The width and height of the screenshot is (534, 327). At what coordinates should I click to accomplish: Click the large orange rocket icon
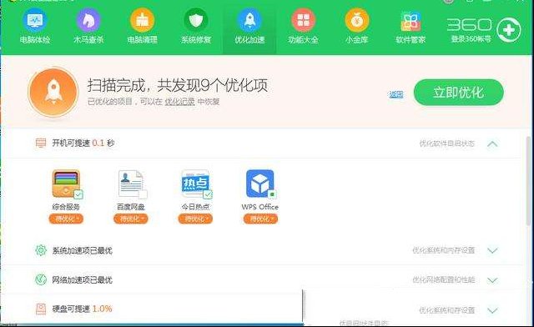53,92
